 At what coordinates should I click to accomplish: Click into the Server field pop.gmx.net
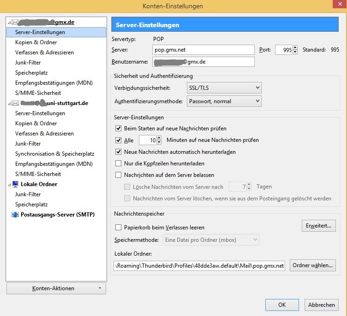point(203,50)
